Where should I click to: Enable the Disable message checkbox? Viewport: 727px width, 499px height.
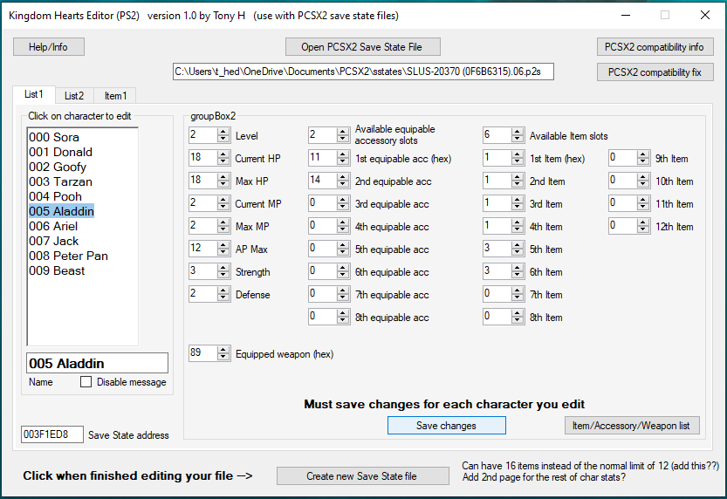(86, 382)
